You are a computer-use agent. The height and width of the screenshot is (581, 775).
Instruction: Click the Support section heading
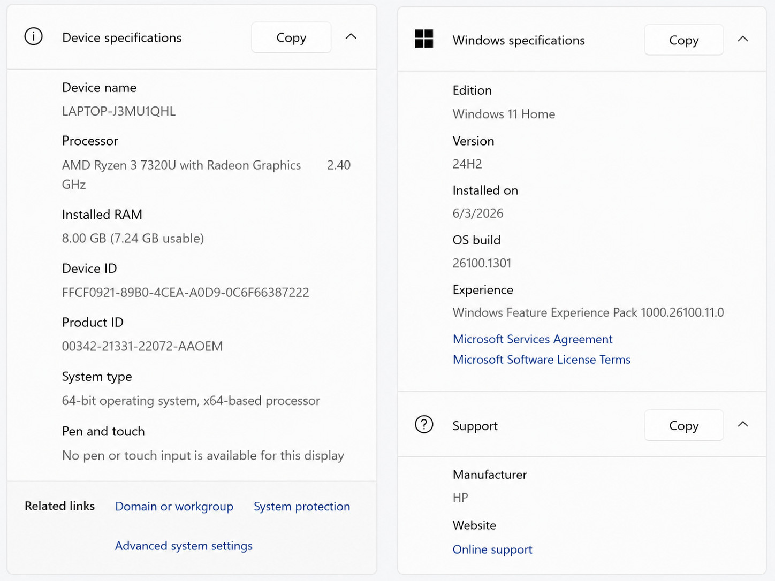(475, 426)
